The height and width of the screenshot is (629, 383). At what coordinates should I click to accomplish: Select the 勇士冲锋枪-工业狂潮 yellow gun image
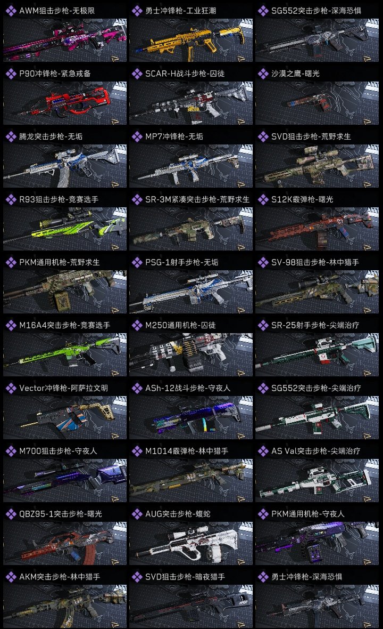(191, 41)
